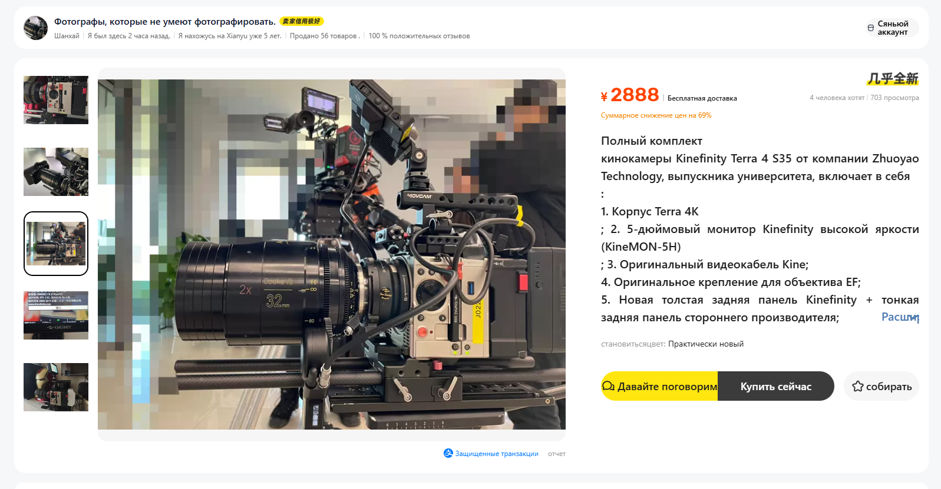Click 'Я был здесь 2 часа назад.' text
The image size is (941, 489).
click(x=129, y=36)
